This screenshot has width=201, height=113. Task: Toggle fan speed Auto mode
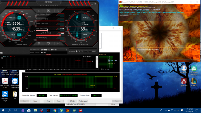pos(63,41)
